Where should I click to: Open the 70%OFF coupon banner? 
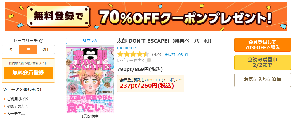coord(146,16)
